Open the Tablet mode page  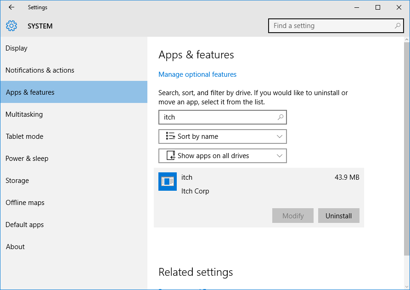[74, 136]
